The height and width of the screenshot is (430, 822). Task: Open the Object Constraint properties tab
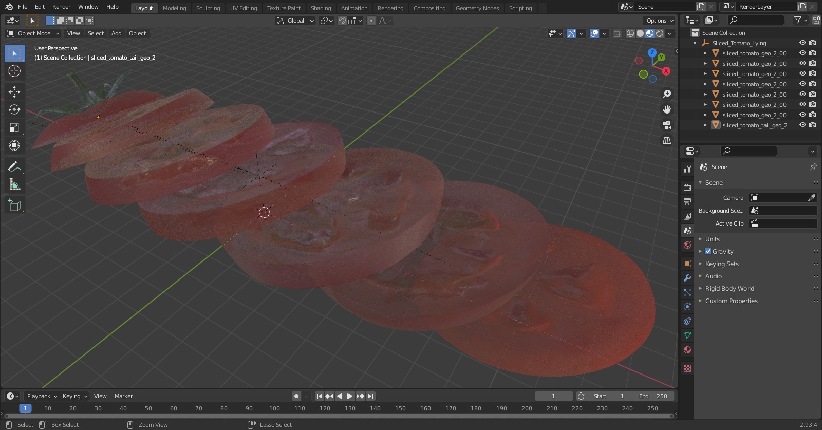pos(687,321)
